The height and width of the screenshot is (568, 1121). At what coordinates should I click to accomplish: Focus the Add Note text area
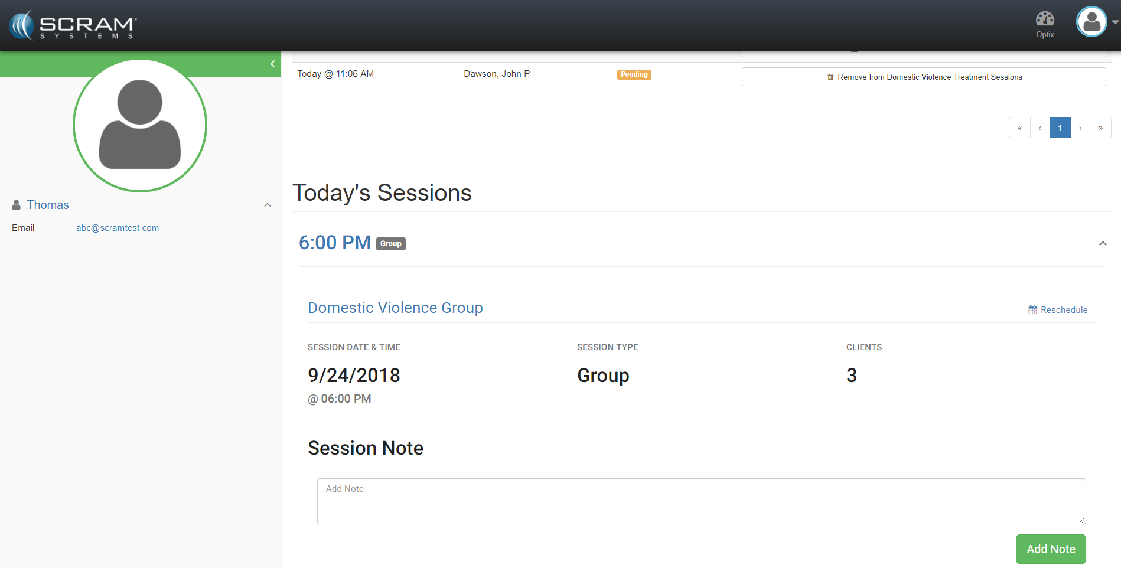click(x=701, y=501)
